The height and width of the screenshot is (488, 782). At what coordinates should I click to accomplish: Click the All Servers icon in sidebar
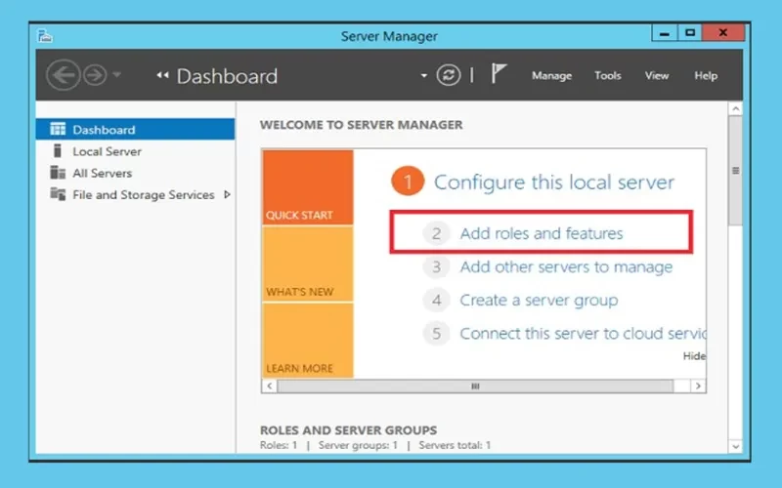pyautogui.click(x=58, y=173)
